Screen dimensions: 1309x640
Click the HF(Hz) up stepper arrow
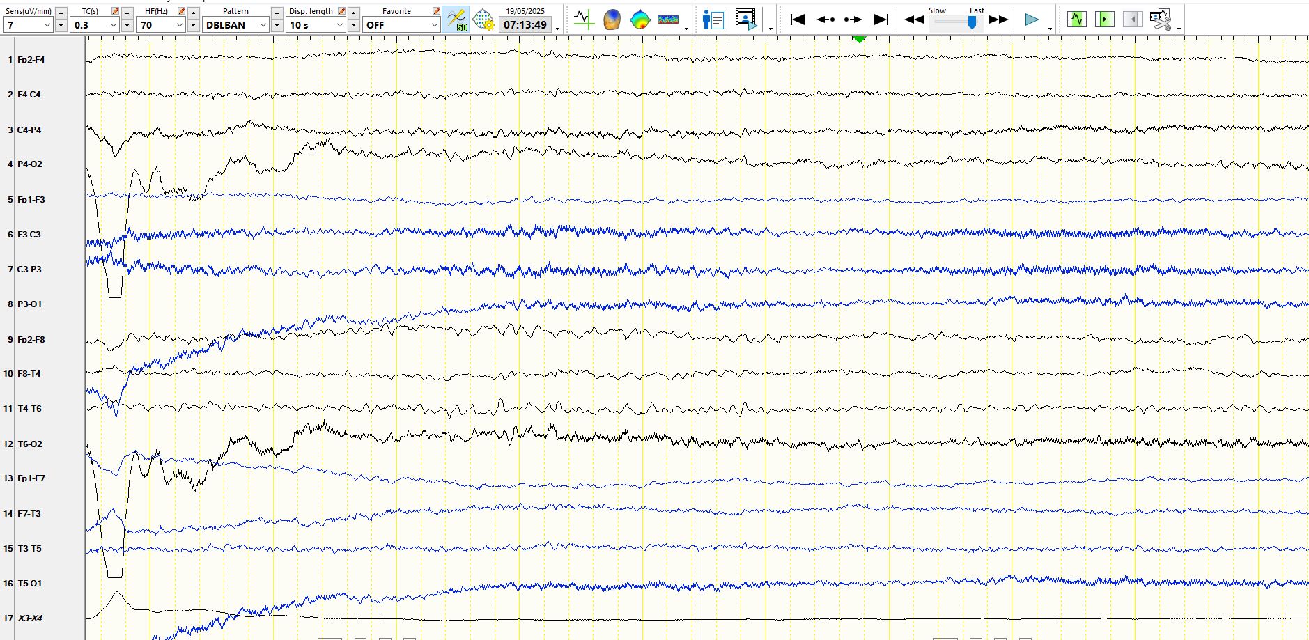[x=194, y=13]
